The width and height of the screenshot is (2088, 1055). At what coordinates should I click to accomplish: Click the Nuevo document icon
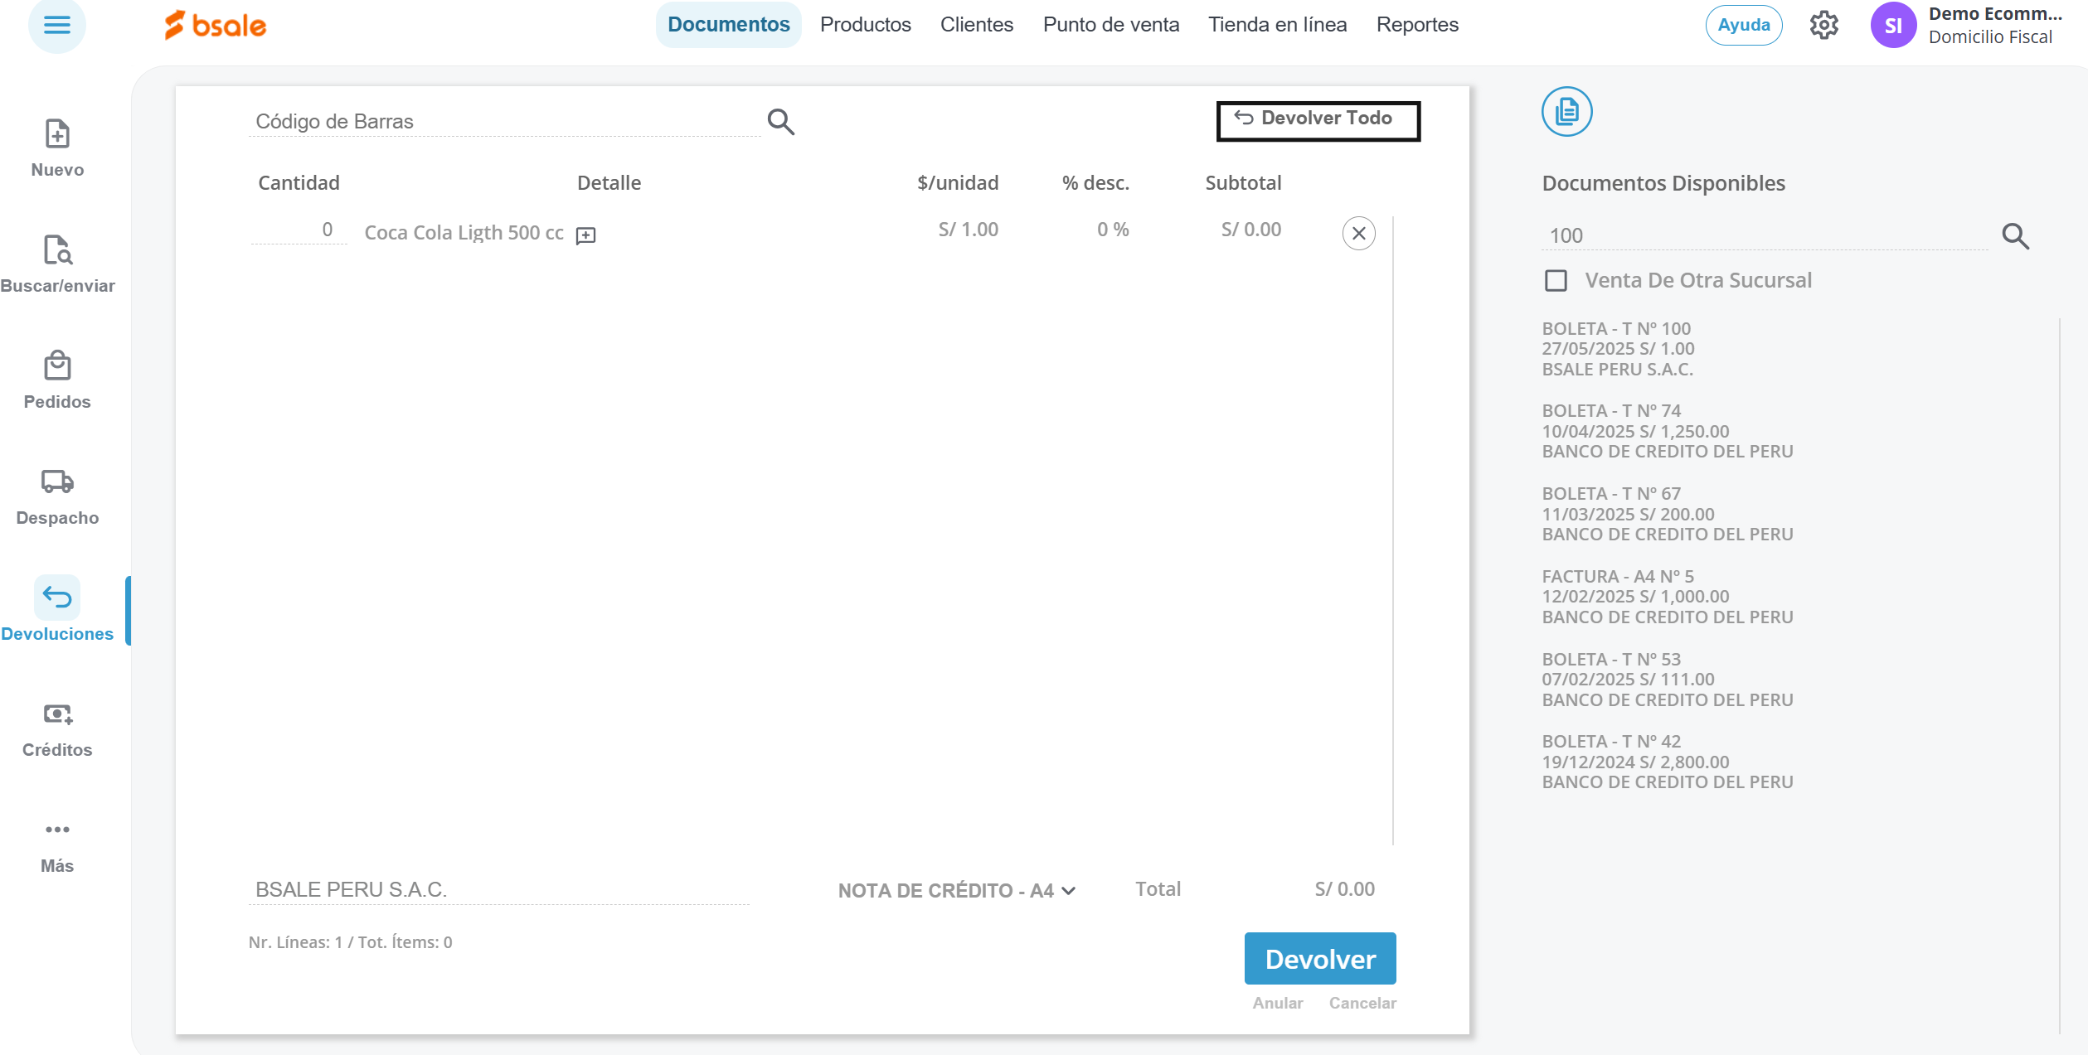click(x=57, y=134)
